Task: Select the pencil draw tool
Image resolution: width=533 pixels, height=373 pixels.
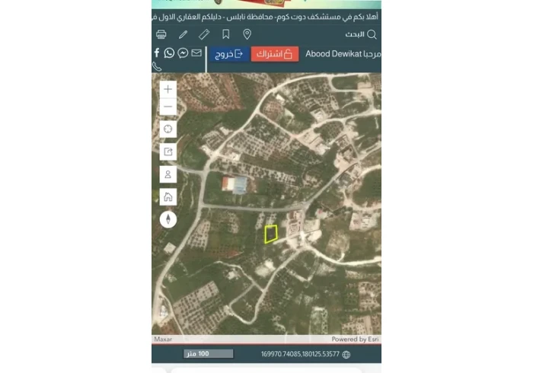Action: [183, 34]
